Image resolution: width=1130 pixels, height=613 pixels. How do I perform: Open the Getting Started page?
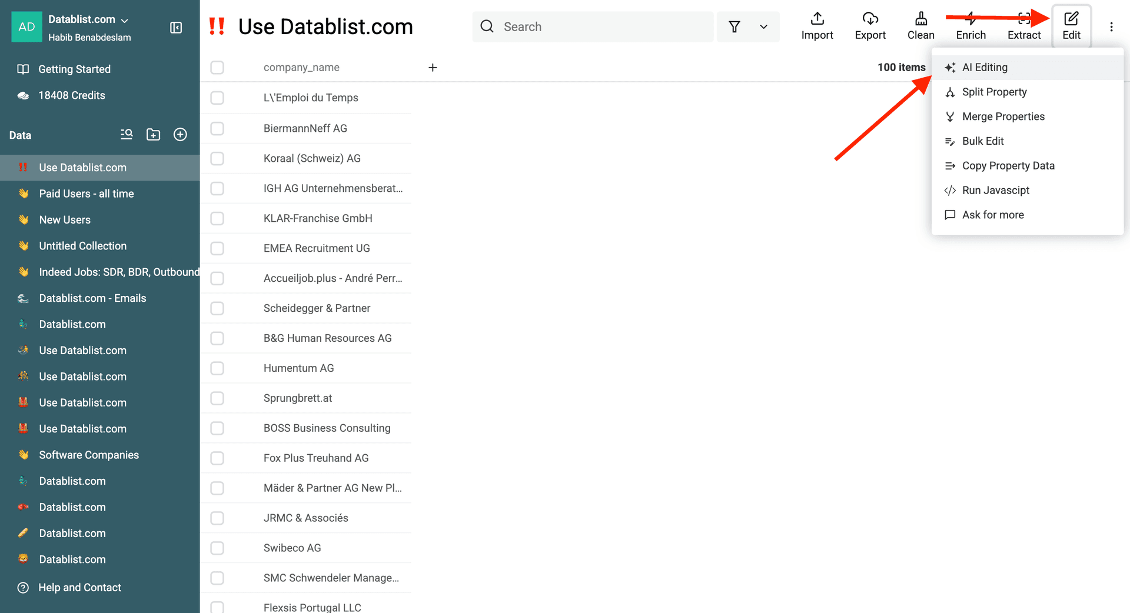tap(74, 69)
